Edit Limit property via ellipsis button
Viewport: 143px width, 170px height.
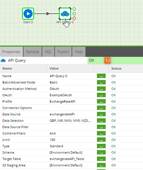pyautogui.click(x=101, y=139)
